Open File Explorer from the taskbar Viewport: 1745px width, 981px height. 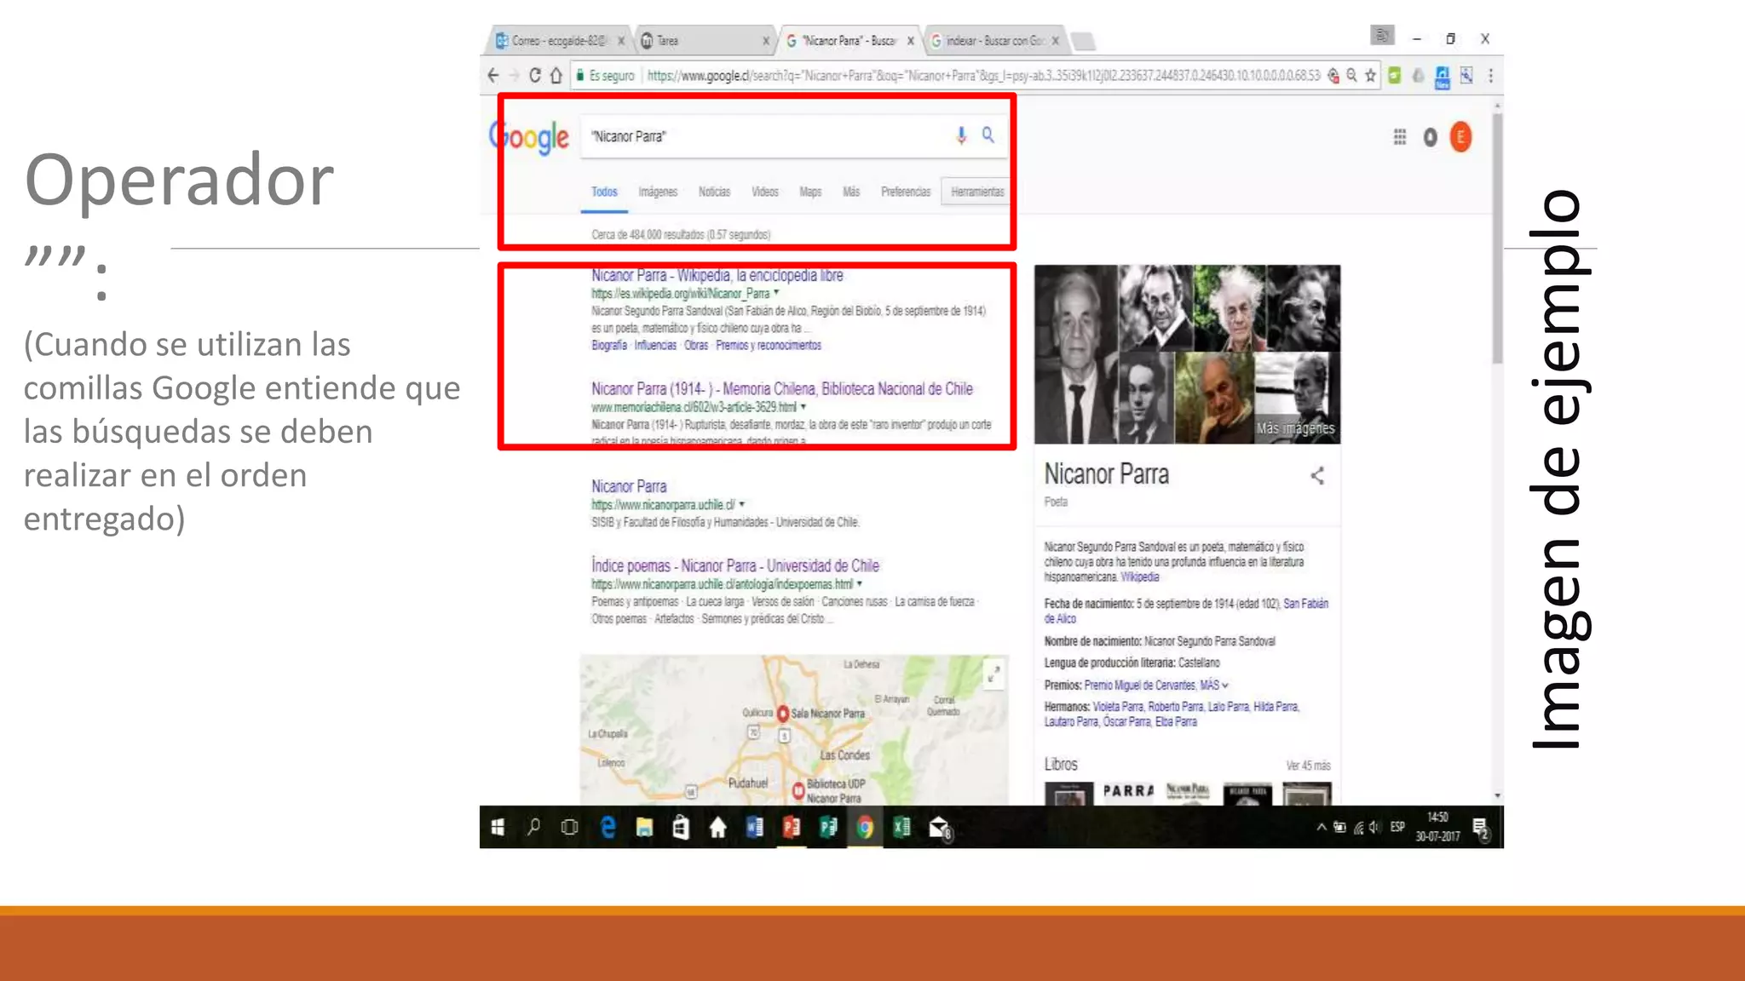pyautogui.click(x=644, y=827)
